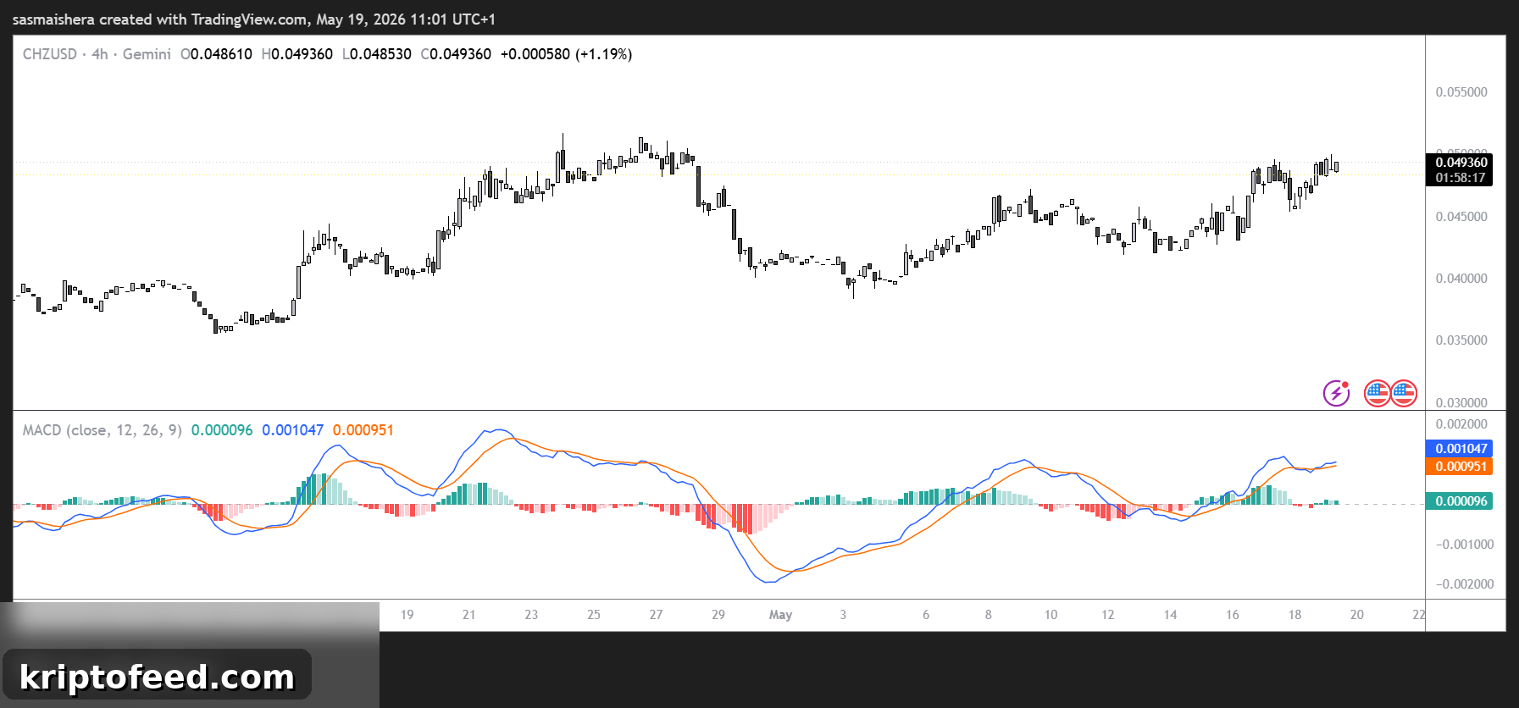The width and height of the screenshot is (1519, 708).
Task: Click date 6 on the time axis
Action: click(926, 615)
